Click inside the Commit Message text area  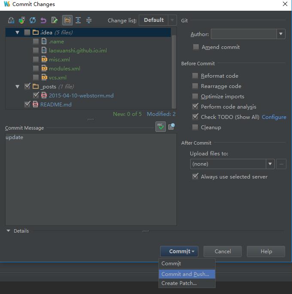point(91,180)
